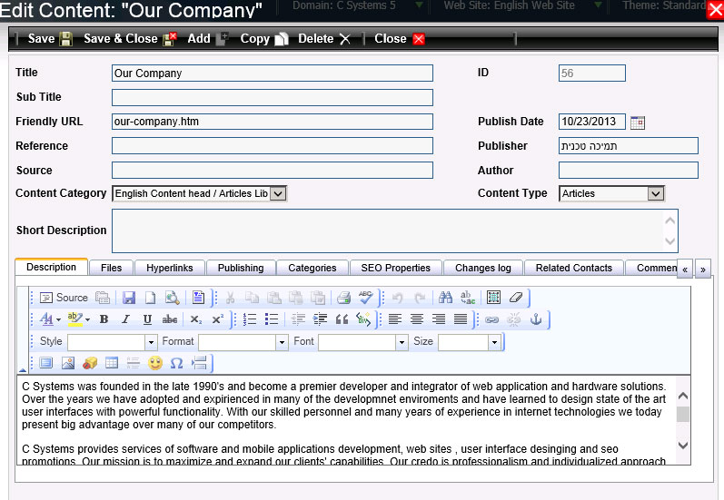
Task: Click the Insert Link chain icon
Action: [x=491, y=319]
